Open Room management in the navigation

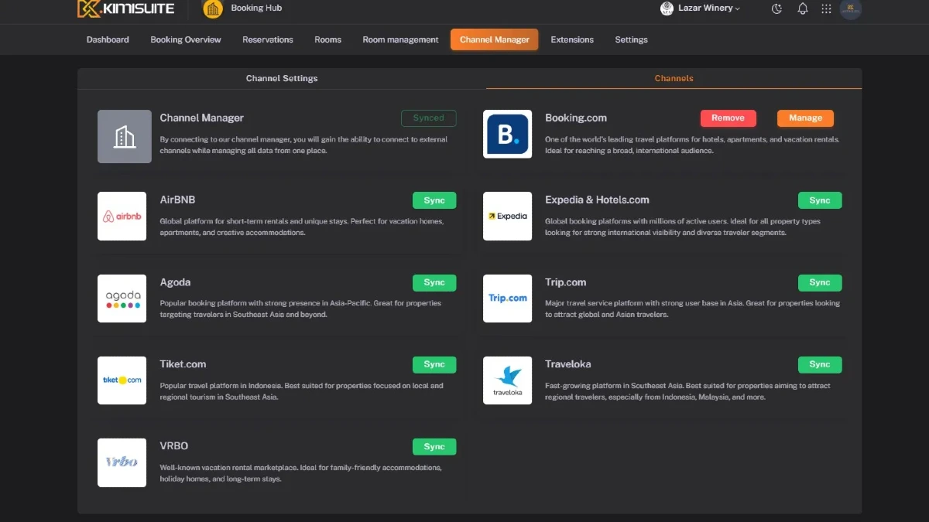tap(400, 39)
